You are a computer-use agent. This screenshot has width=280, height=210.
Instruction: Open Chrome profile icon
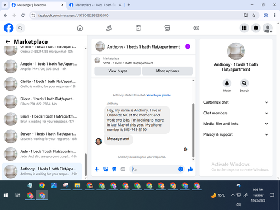click(266, 15)
